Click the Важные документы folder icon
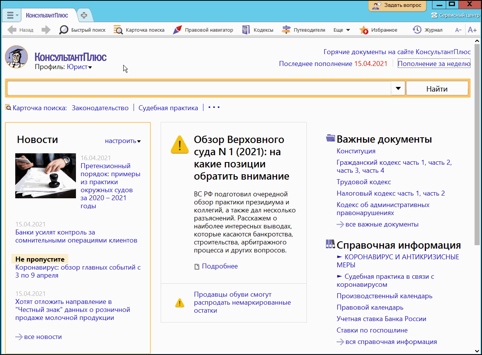 [x=330, y=138]
